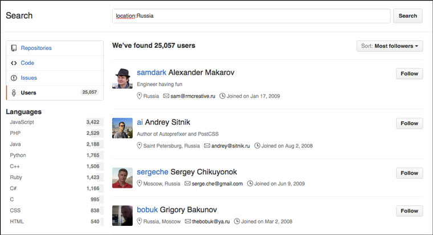Click envelope icon beside sam@rmcreative.ru
The height and width of the screenshot is (235, 433).
[166, 96]
